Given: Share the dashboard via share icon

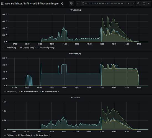Looking at the screenshot, I should (x=62, y=4).
